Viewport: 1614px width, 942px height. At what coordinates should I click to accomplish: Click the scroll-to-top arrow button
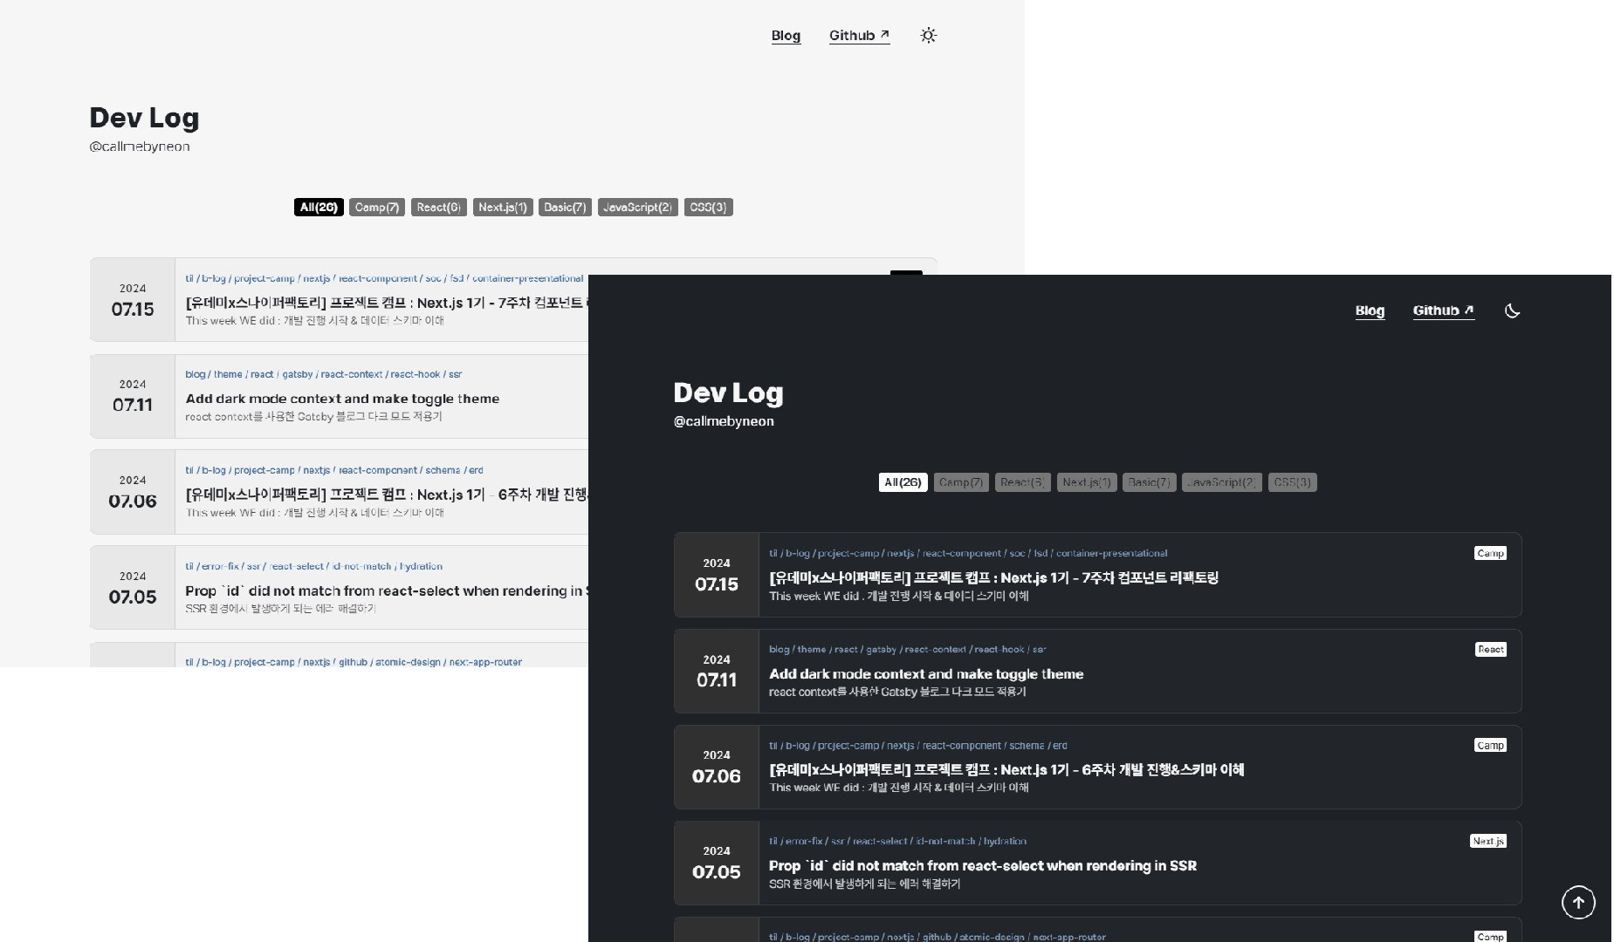(1577, 902)
